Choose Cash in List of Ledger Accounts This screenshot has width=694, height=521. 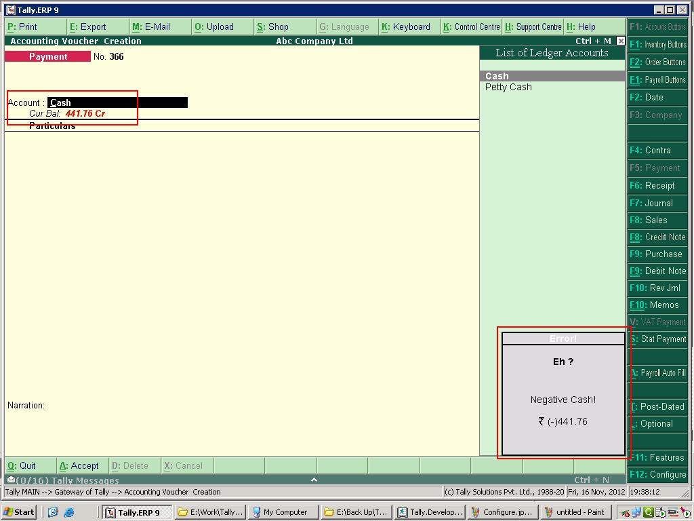click(497, 76)
